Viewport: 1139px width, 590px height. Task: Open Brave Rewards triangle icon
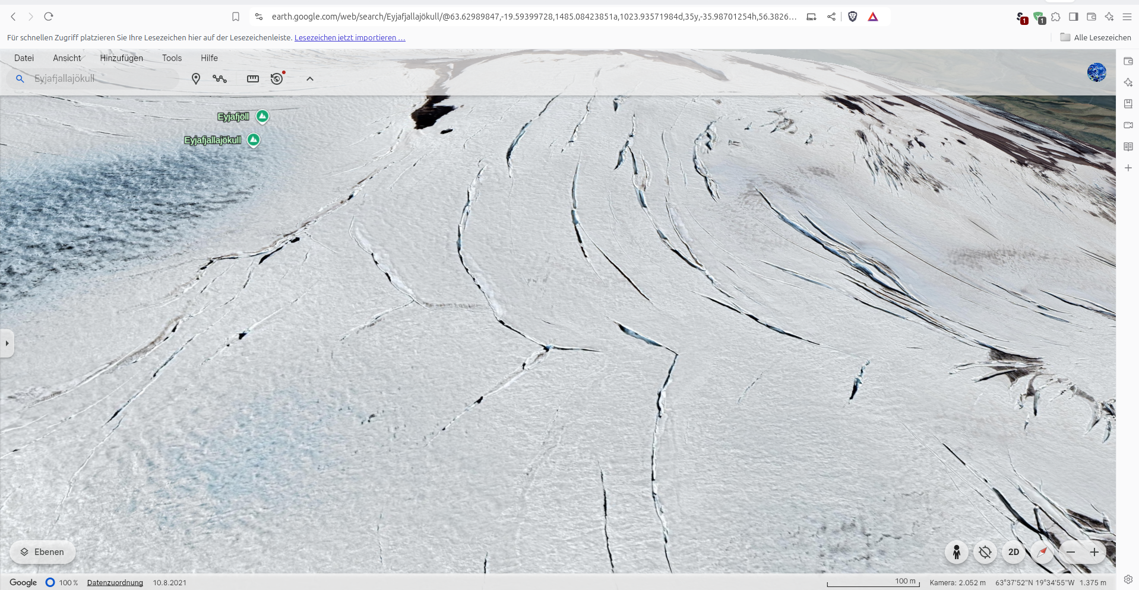click(x=873, y=17)
